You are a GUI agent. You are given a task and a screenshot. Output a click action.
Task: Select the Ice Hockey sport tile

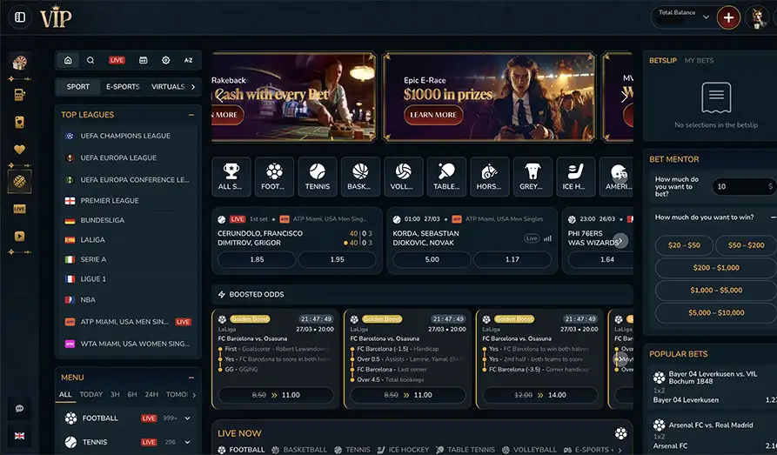575,177
